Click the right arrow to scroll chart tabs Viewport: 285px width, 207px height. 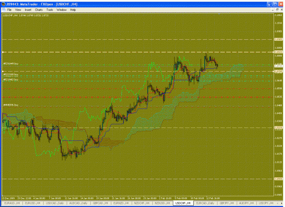point(281,203)
